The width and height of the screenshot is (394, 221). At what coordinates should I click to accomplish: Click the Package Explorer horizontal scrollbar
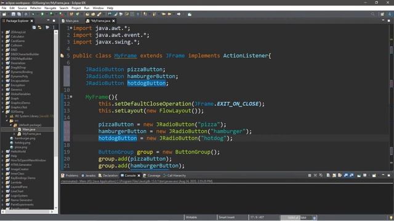point(27,212)
